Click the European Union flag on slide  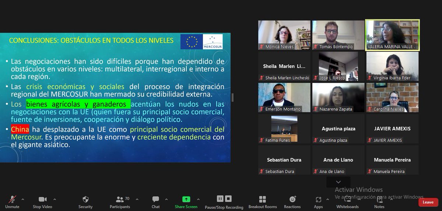(191, 42)
